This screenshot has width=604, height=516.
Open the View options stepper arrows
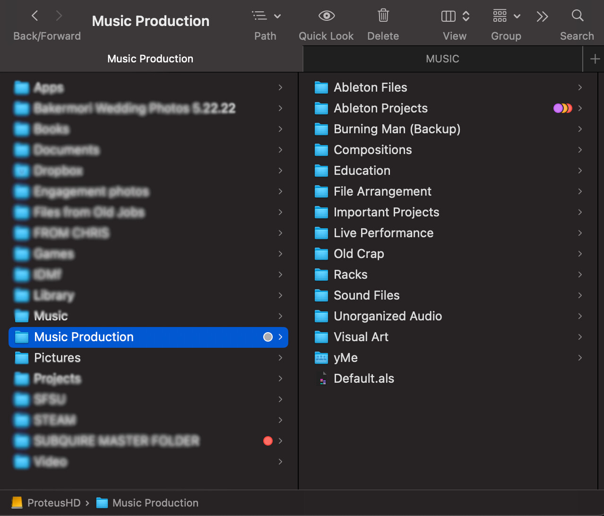(x=466, y=16)
